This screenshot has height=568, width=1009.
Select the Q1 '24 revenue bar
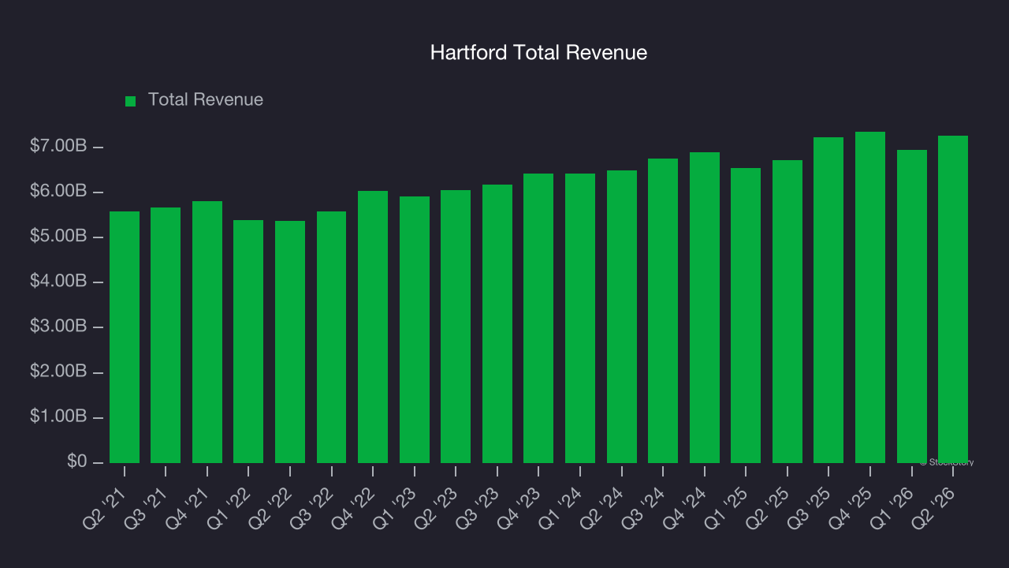click(580, 318)
